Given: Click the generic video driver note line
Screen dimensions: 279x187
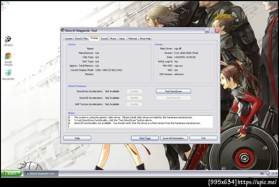Looking at the screenshot, I should click(133, 117).
